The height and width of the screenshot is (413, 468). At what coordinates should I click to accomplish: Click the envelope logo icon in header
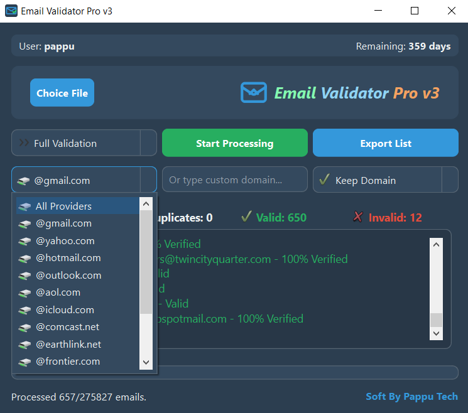click(x=254, y=93)
